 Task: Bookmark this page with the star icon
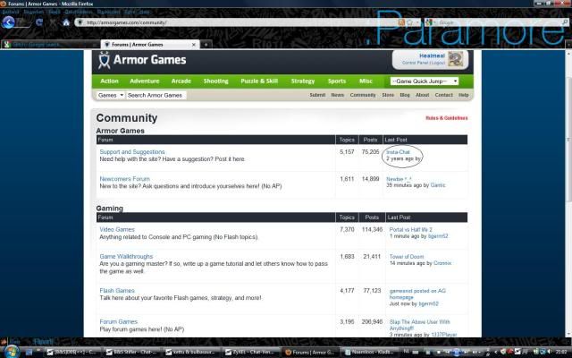coord(409,22)
